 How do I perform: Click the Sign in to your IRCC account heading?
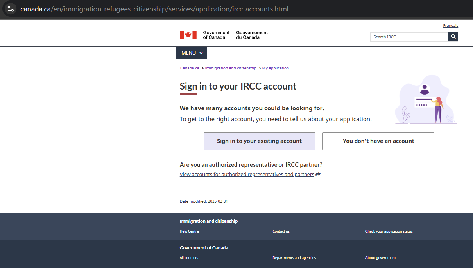point(238,86)
